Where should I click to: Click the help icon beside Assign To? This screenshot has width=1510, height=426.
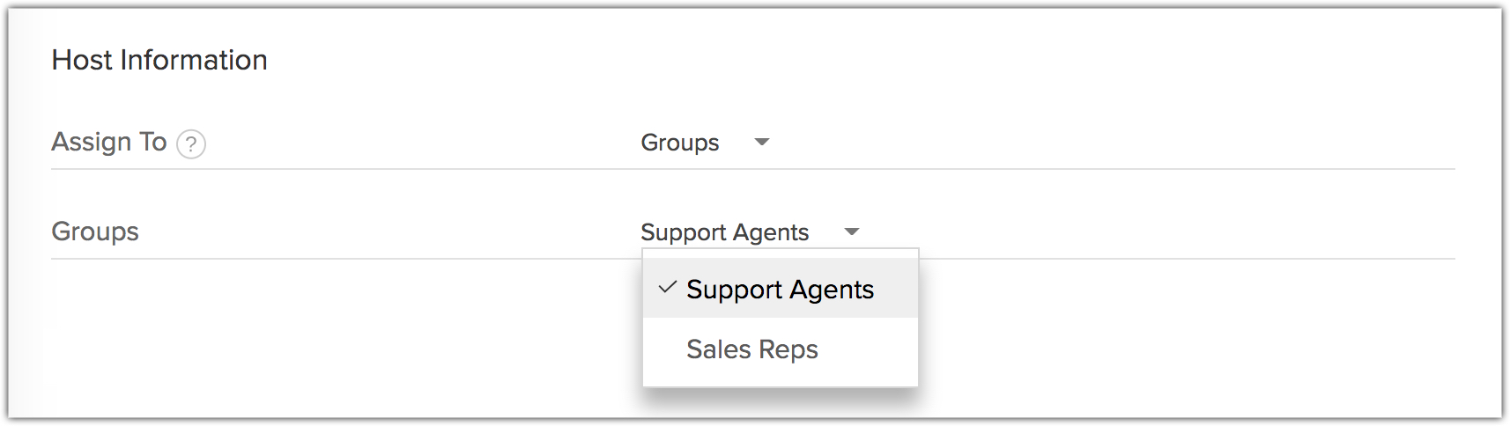coord(191,143)
